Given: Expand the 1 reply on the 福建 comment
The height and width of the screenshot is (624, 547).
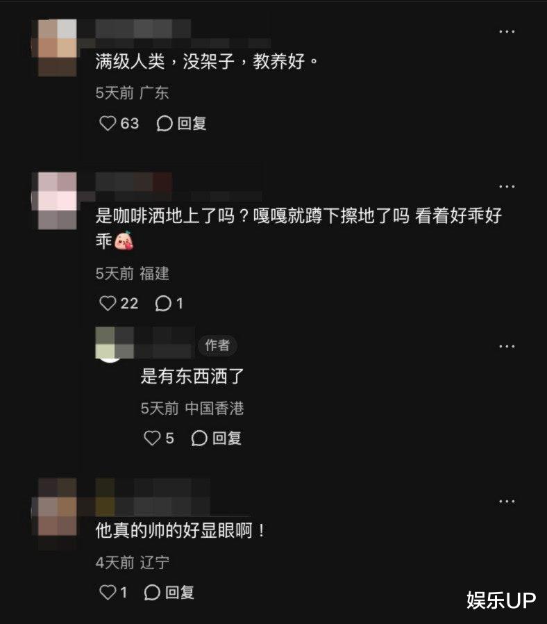Looking at the screenshot, I should coord(169,304).
